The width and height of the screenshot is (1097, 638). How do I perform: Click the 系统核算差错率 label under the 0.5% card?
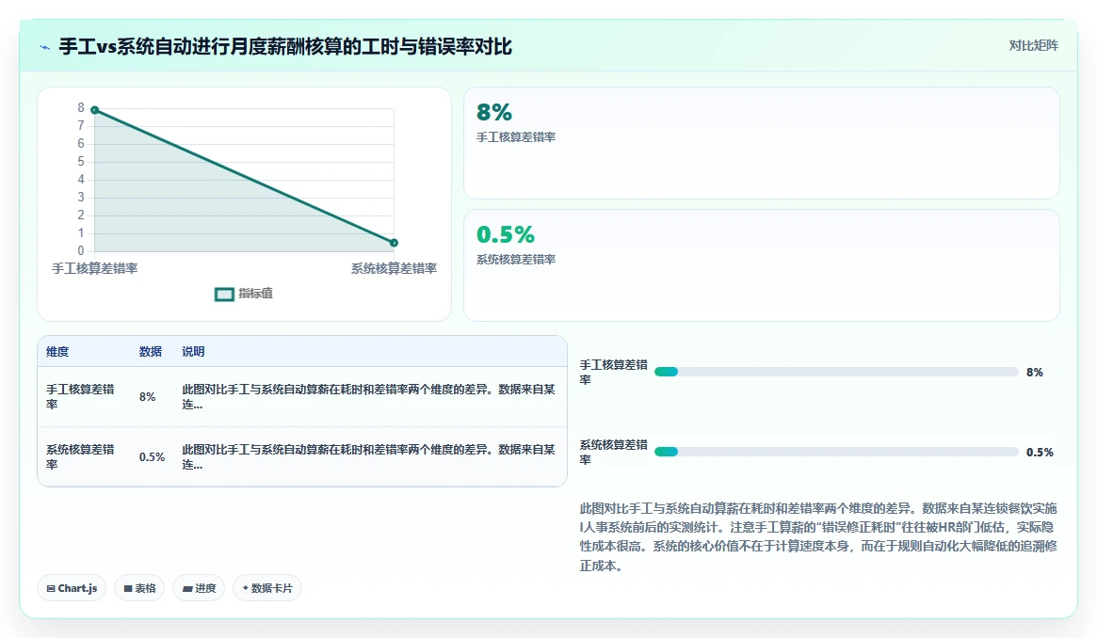[x=516, y=260]
